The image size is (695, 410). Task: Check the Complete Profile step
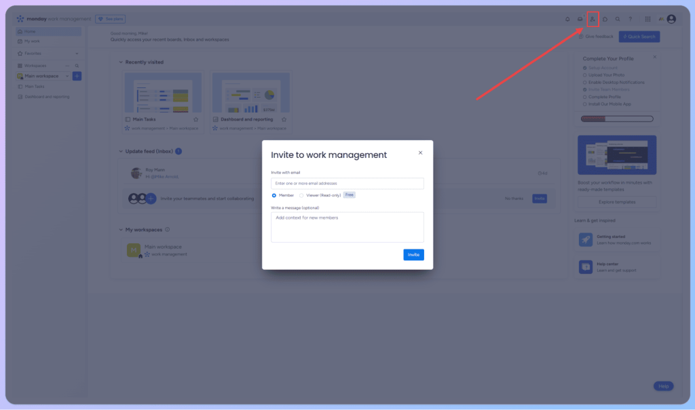pyautogui.click(x=584, y=97)
